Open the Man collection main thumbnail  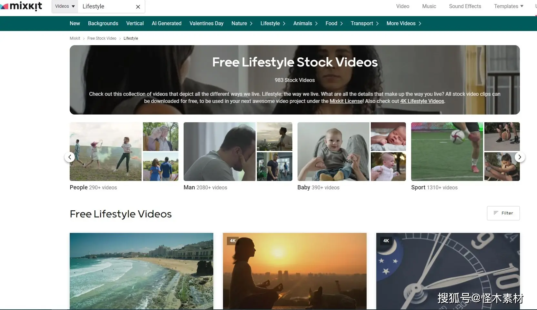click(219, 151)
